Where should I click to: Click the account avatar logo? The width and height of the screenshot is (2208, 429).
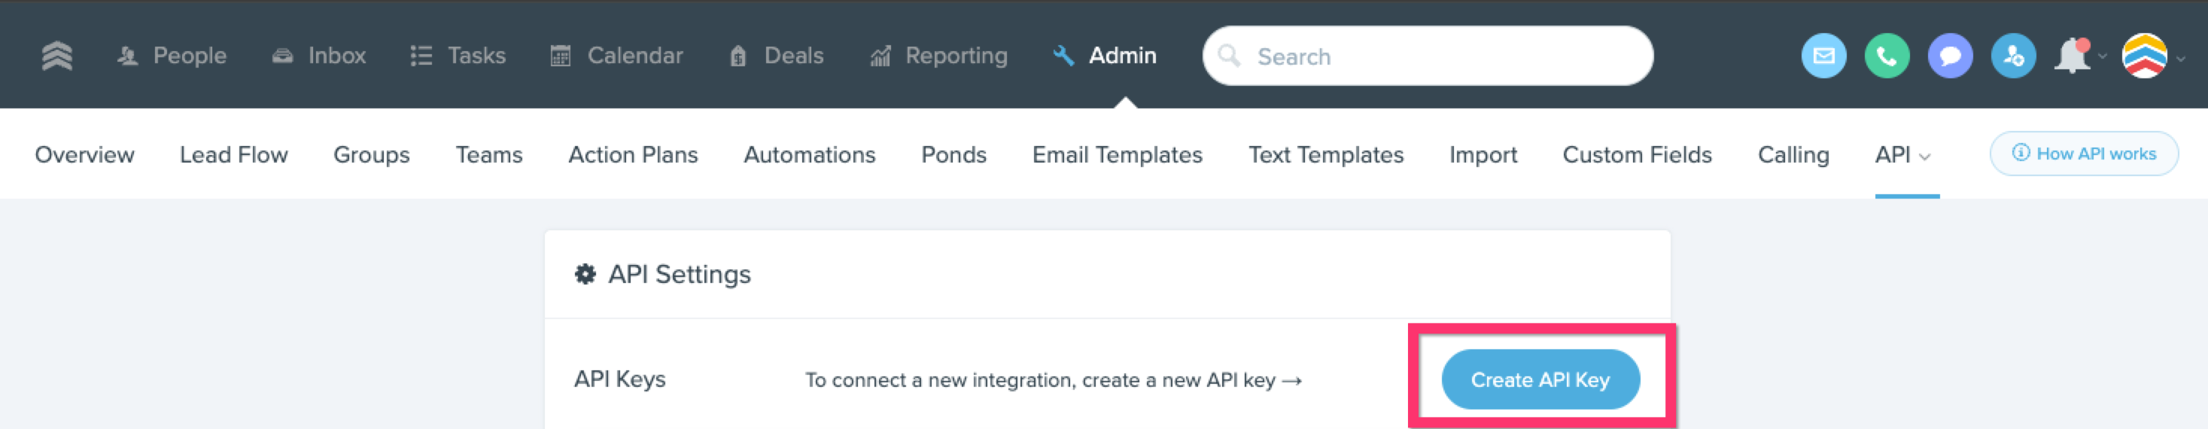2145,56
